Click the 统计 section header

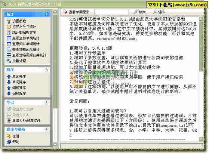(27, 14)
